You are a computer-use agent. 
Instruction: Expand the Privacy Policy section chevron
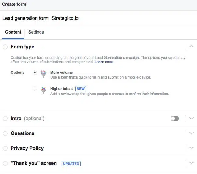(x=191, y=148)
